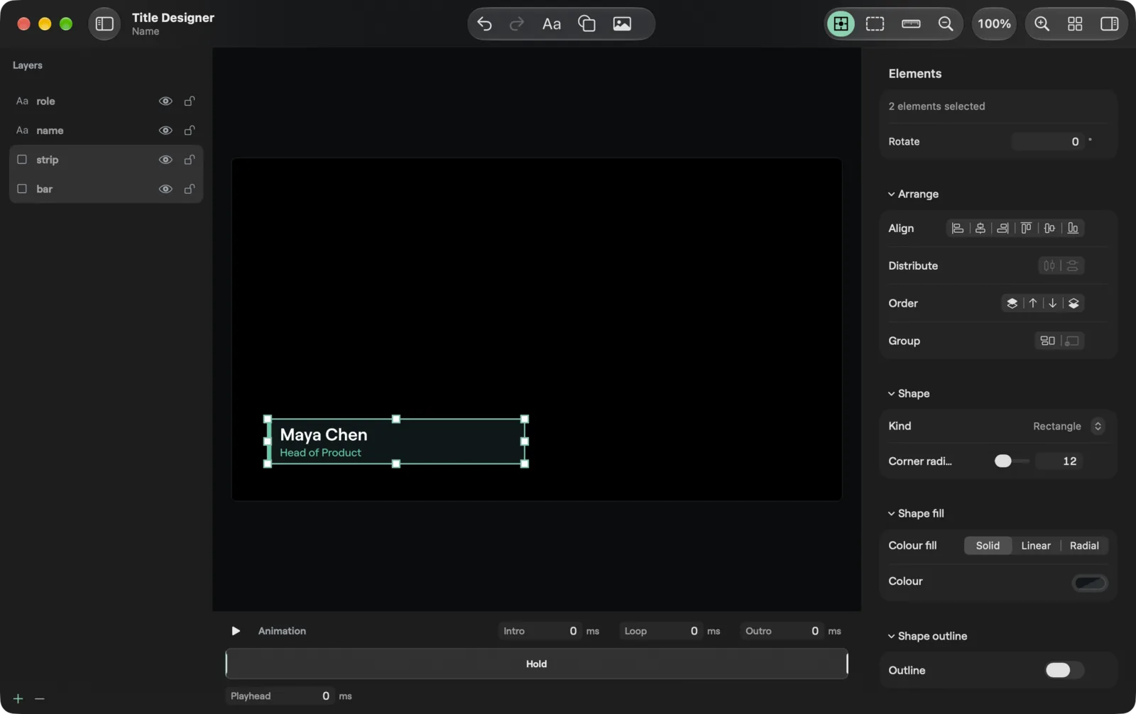Zoom in with the plus magnifier
Image resolution: width=1136 pixels, height=714 pixels.
[x=1042, y=23]
